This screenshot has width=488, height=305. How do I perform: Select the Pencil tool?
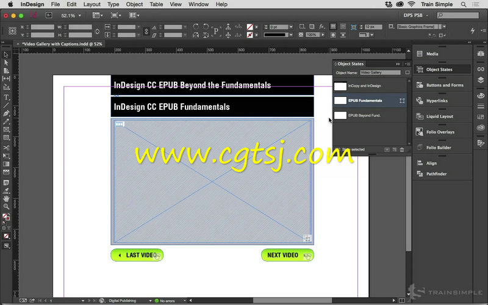tap(6, 121)
